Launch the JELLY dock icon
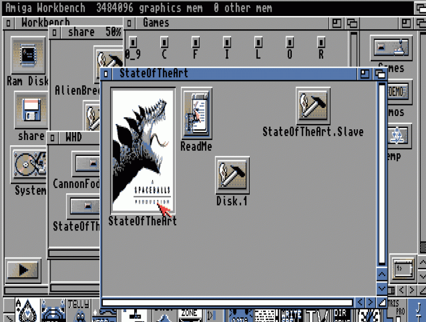Viewport: 426px width, 322px height. (79, 310)
